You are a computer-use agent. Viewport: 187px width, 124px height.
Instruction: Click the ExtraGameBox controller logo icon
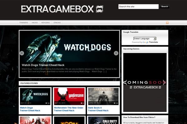pyautogui.click(x=100, y=9)
